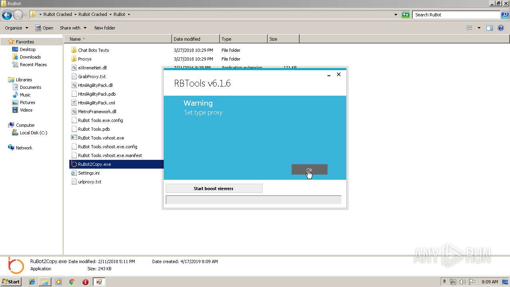
Task: Select HtmlAgilityPack.xml file
Action: click(96, 103)
